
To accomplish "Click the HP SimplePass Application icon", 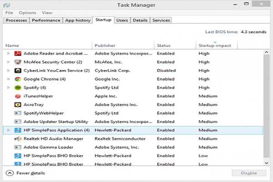I will (x=18, y=130).
